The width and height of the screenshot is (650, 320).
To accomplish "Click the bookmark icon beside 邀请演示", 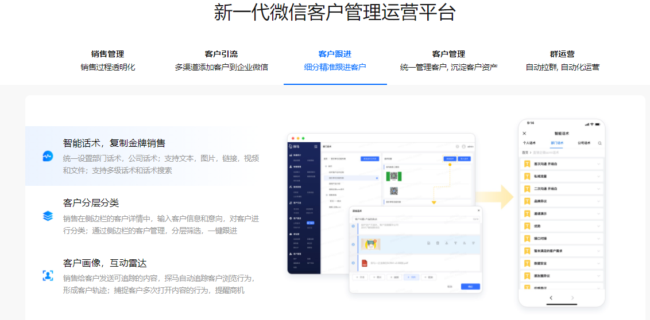I will click(527, 213).
